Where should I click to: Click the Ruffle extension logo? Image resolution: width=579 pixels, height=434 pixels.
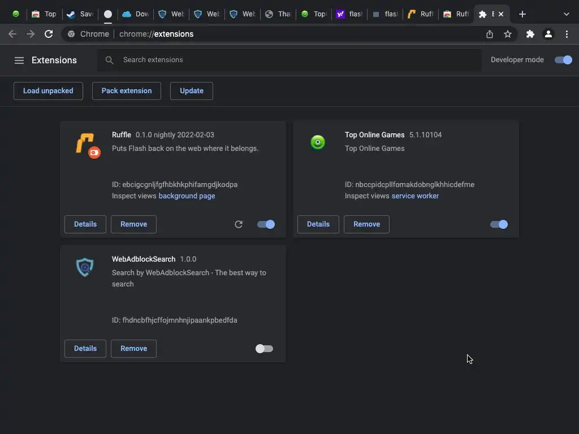coord(88,145)
